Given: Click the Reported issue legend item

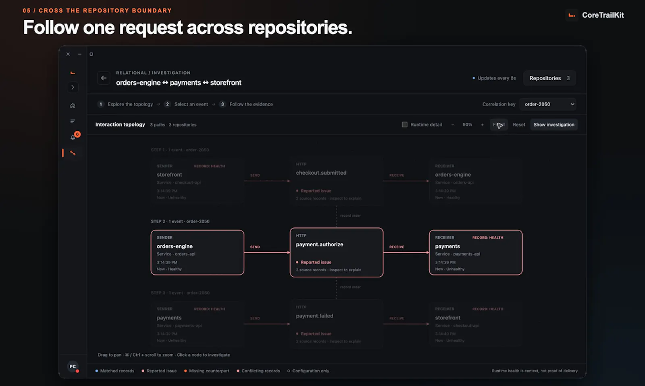Looking at the screenshot, I should coord(159,371).
